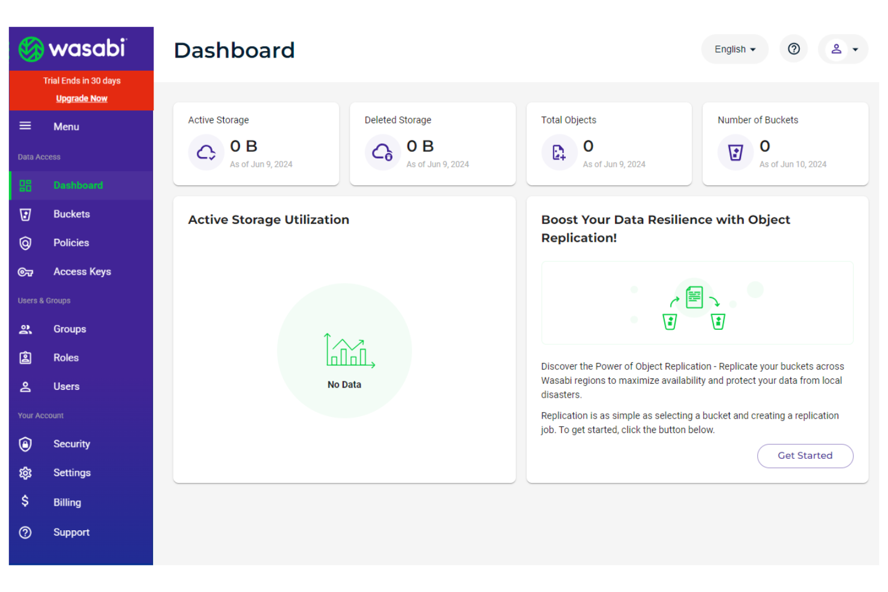
Task: Click the Get Started button
Action: pyautogui.click(x=805, y=456)
